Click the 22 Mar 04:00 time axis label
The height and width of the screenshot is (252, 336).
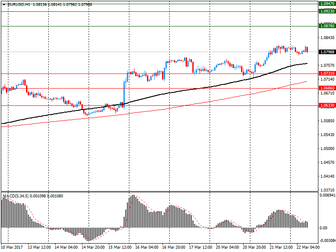(308, 247)
